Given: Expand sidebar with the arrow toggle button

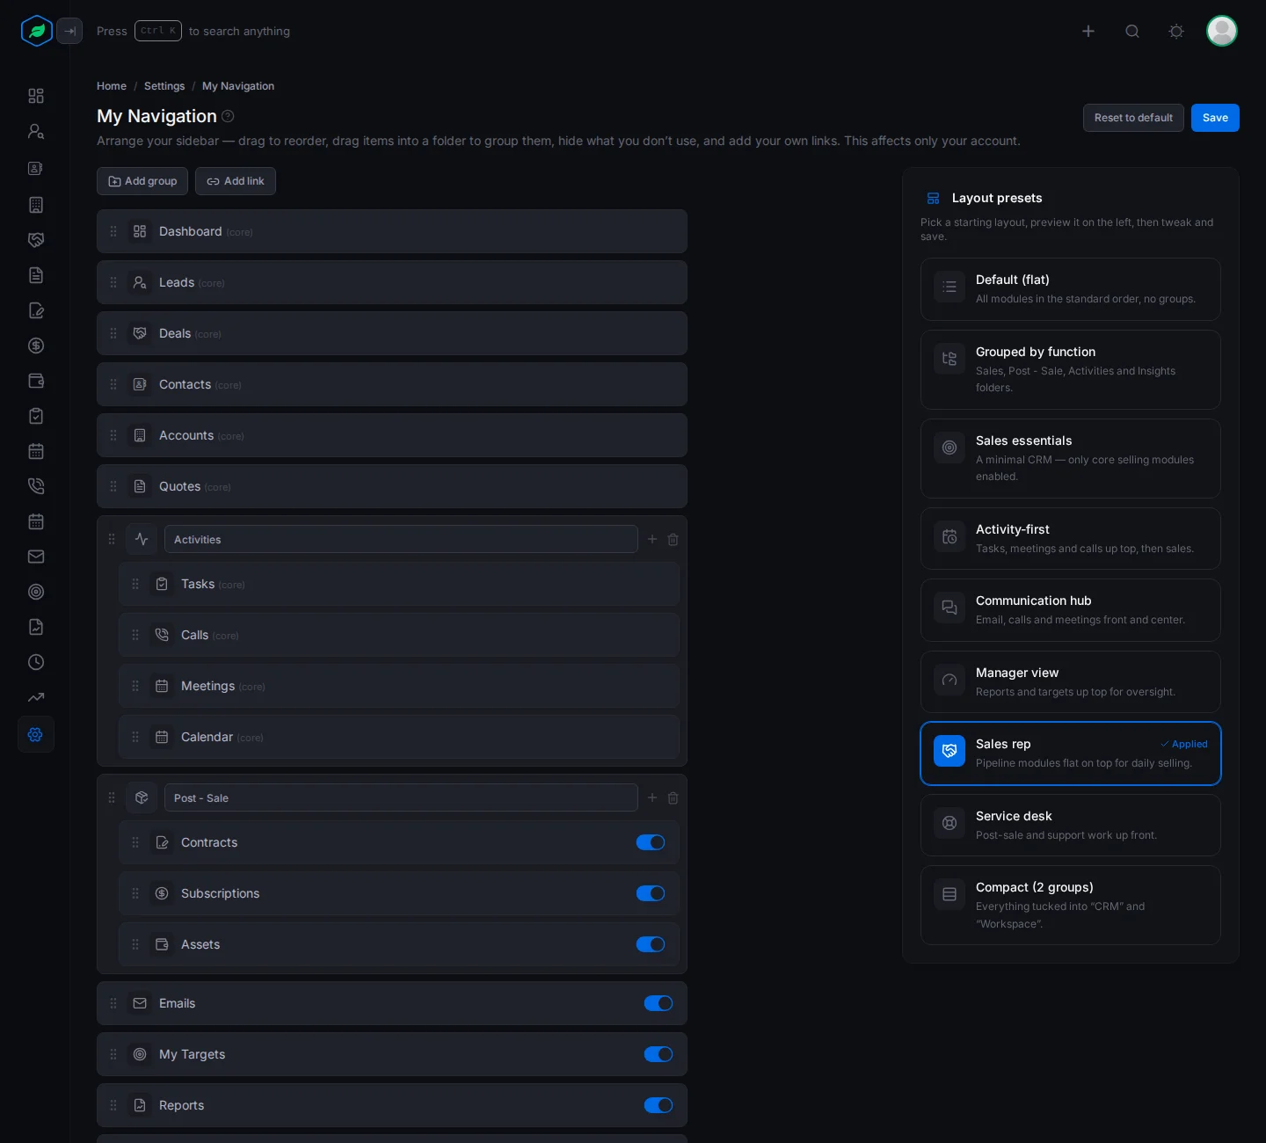Looking at the screenshot, I should click(69, 31).
